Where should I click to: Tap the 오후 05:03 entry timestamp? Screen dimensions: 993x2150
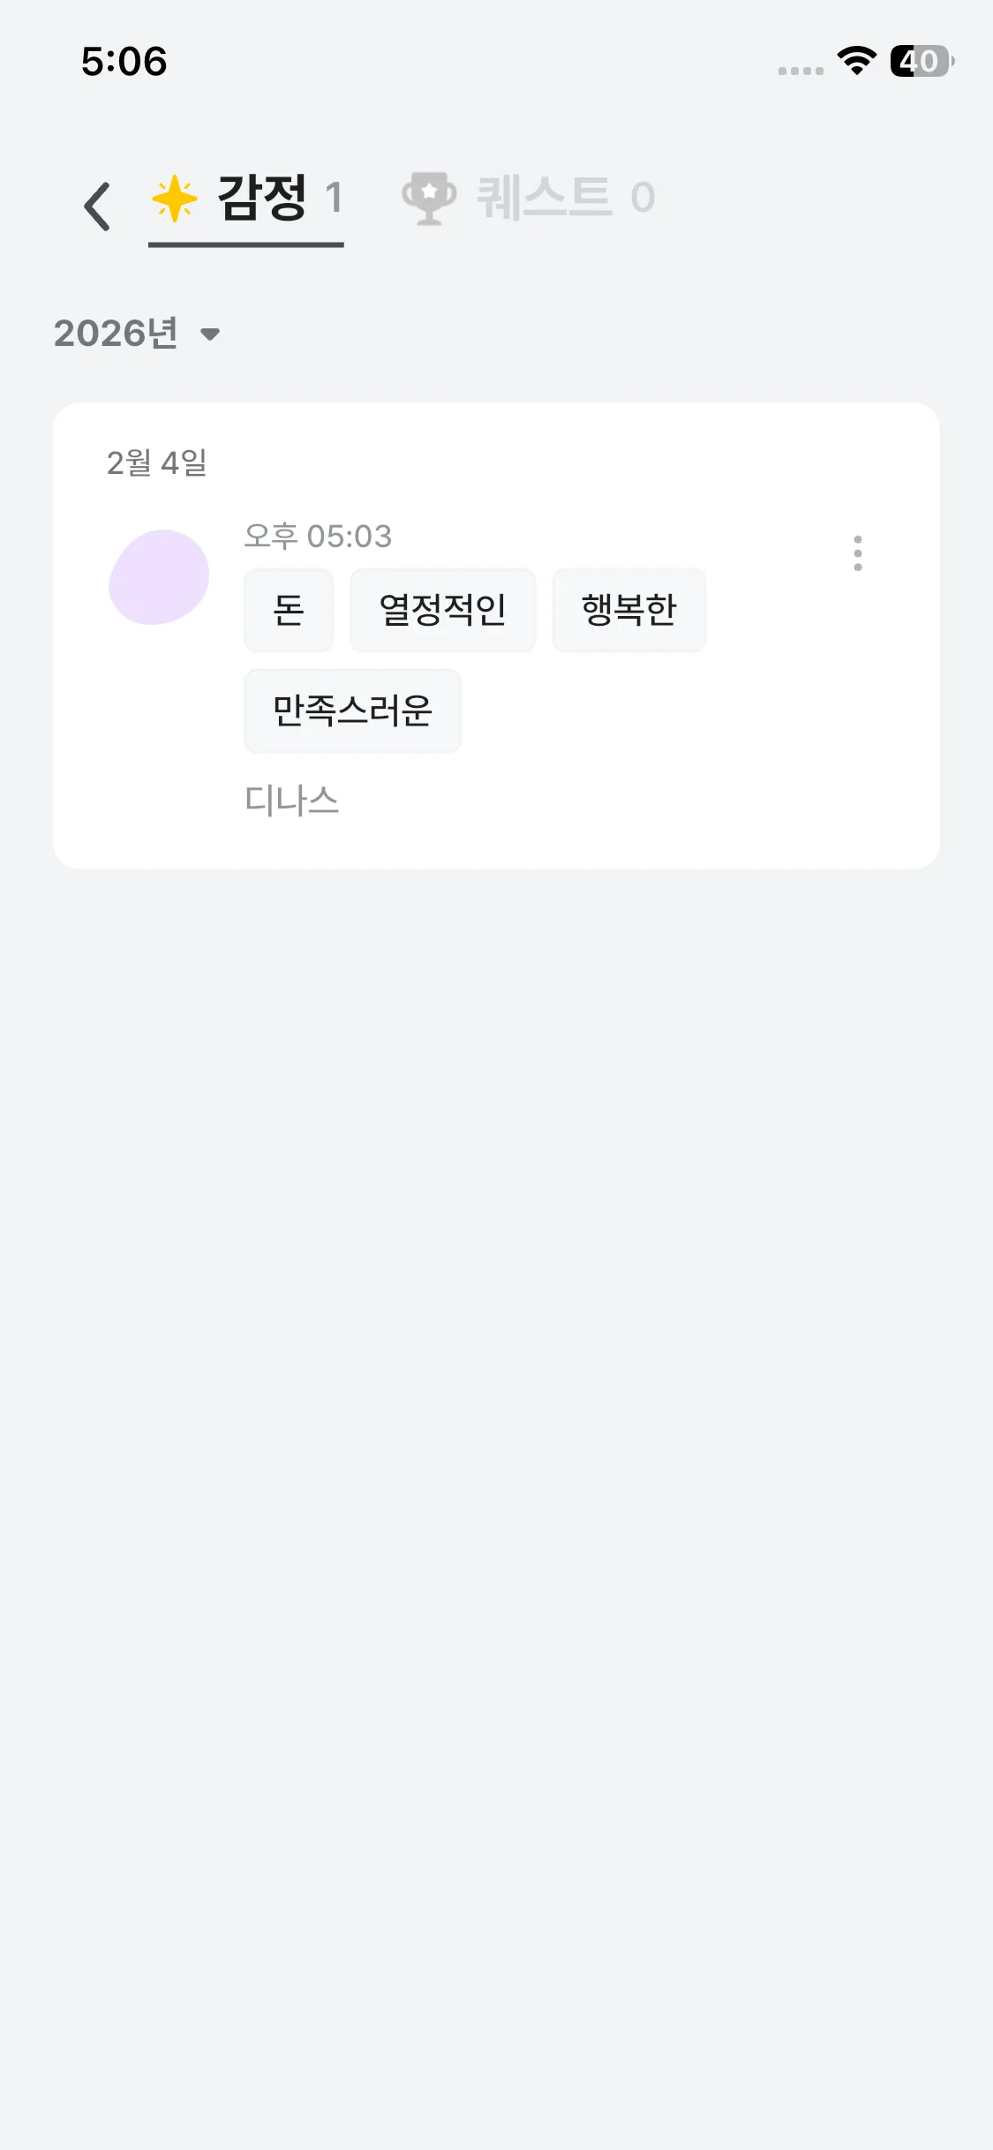pyautogui.click(x=318, y=536)
